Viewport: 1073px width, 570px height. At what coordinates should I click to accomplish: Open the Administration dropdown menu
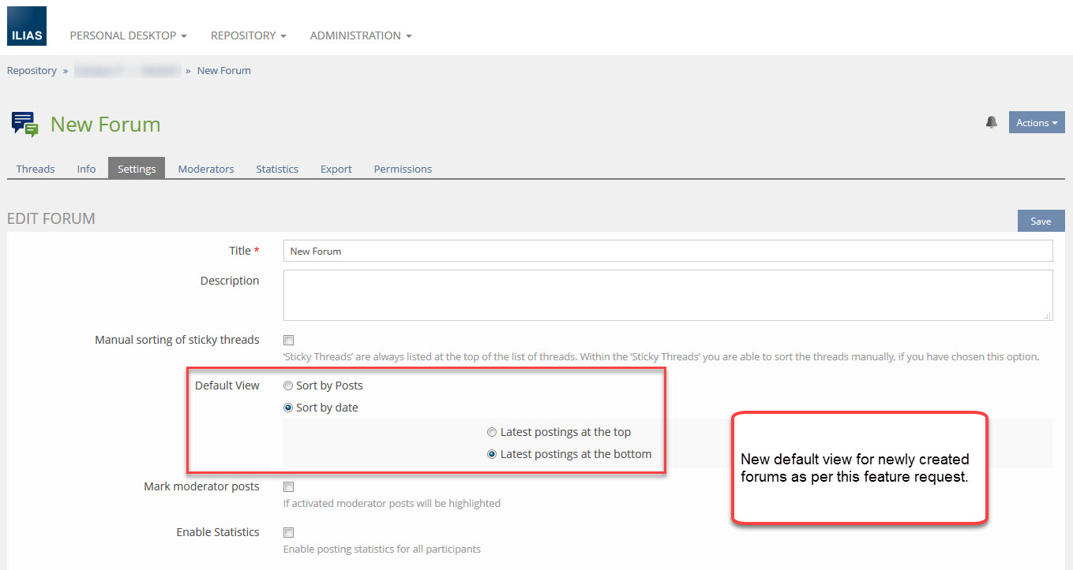click(x=360, y=35)
